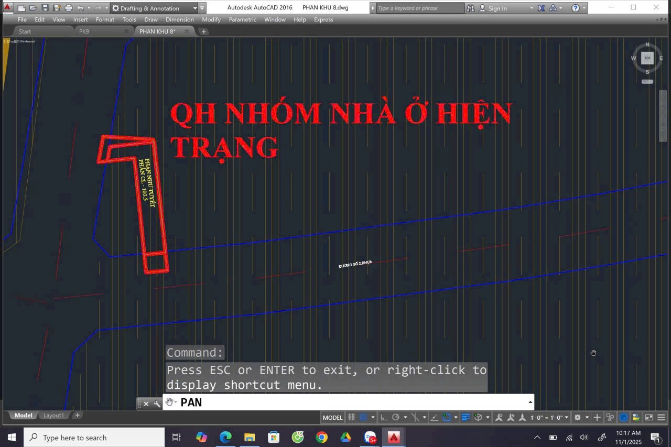671x447 pixels.
Task: Enable Snap Mode in the status bar
Action: click(x=363, y=417)
